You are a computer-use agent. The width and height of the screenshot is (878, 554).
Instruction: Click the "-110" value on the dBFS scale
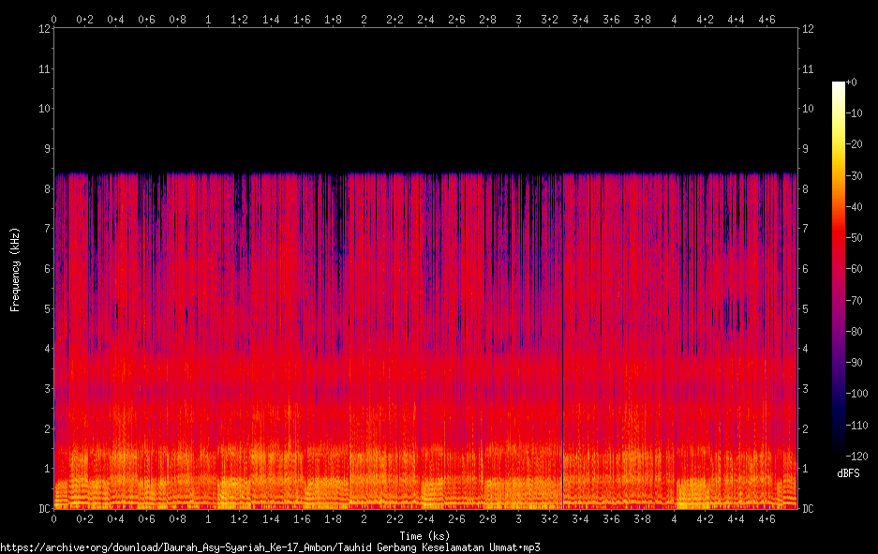[856, 426]
